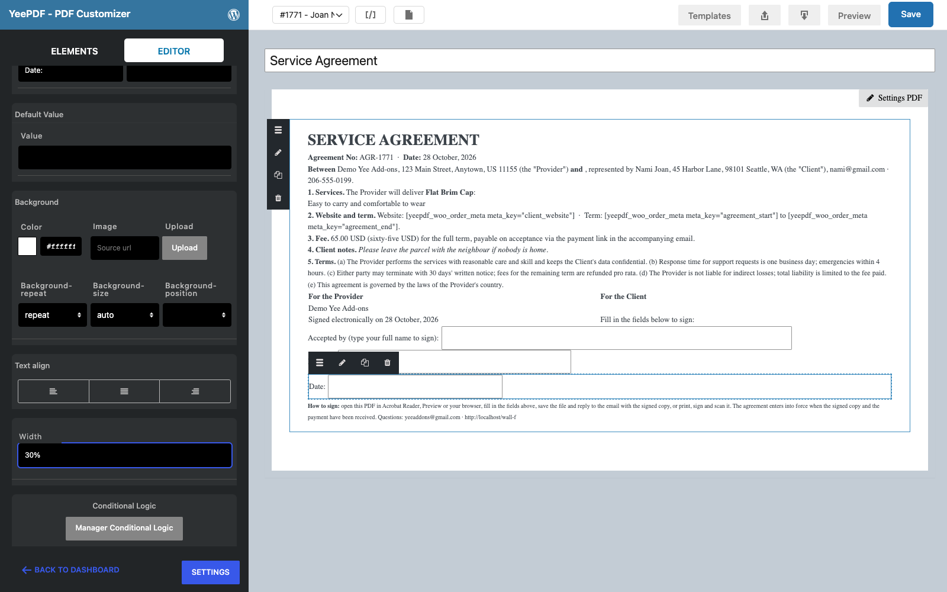Go back to dashboard link
The width and height of the screenshot is (947, 592).
coord(70,570)
